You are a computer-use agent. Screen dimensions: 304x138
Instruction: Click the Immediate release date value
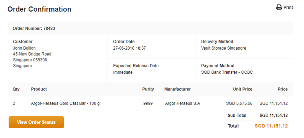click(123, 72)
